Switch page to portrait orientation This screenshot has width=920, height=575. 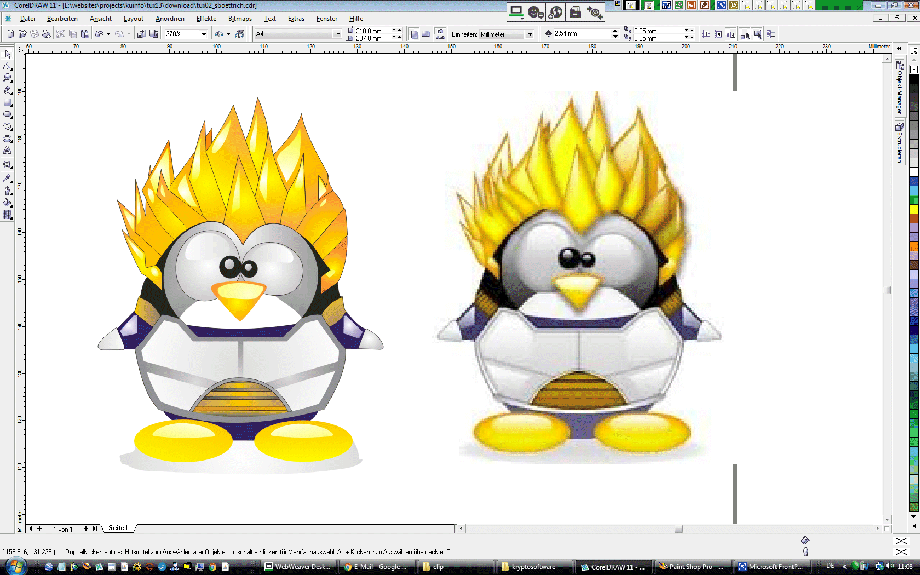[414, 34]
